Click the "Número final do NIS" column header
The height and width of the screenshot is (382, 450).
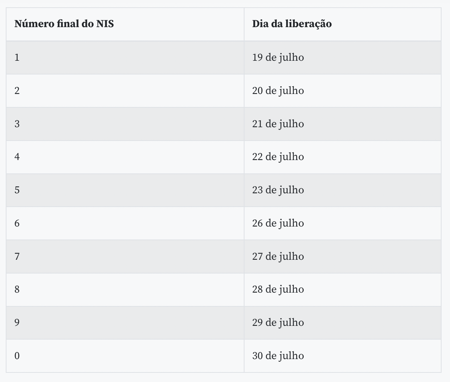click(x=64, y=24)
